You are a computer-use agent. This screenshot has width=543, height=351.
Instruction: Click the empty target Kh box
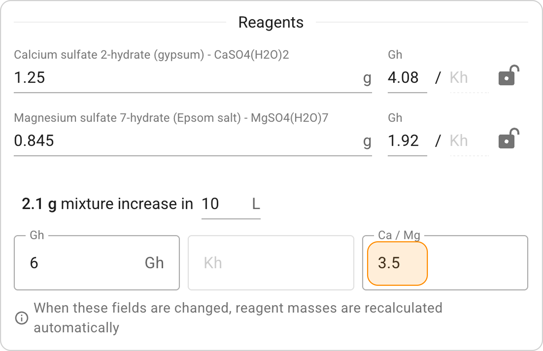[x=270, y=263]
